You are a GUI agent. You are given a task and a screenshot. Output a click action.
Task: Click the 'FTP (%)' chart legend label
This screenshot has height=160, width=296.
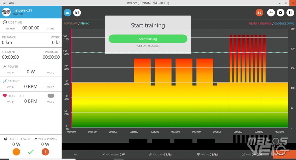85,24
